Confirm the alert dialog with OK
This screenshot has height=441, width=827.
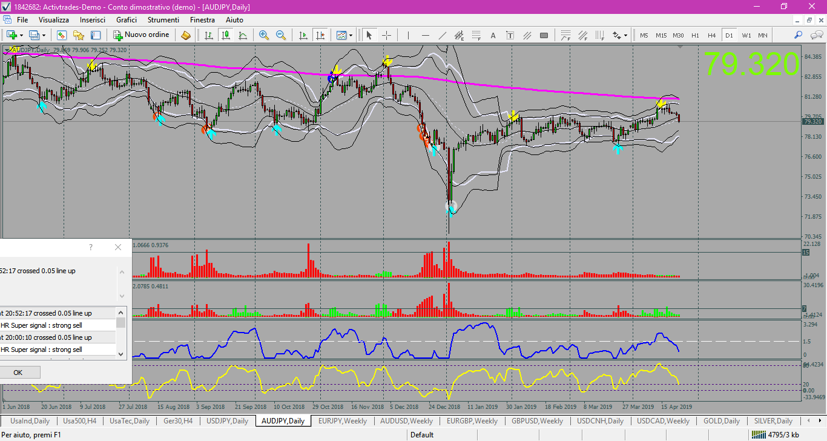click(x=18, y=373)
